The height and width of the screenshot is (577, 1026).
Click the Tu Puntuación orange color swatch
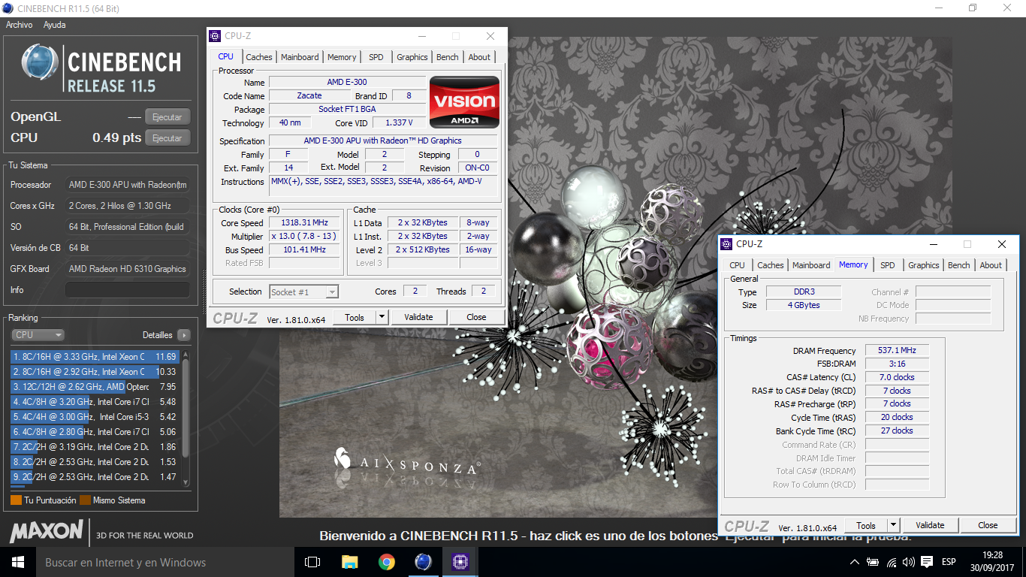(x=16, y=500)
